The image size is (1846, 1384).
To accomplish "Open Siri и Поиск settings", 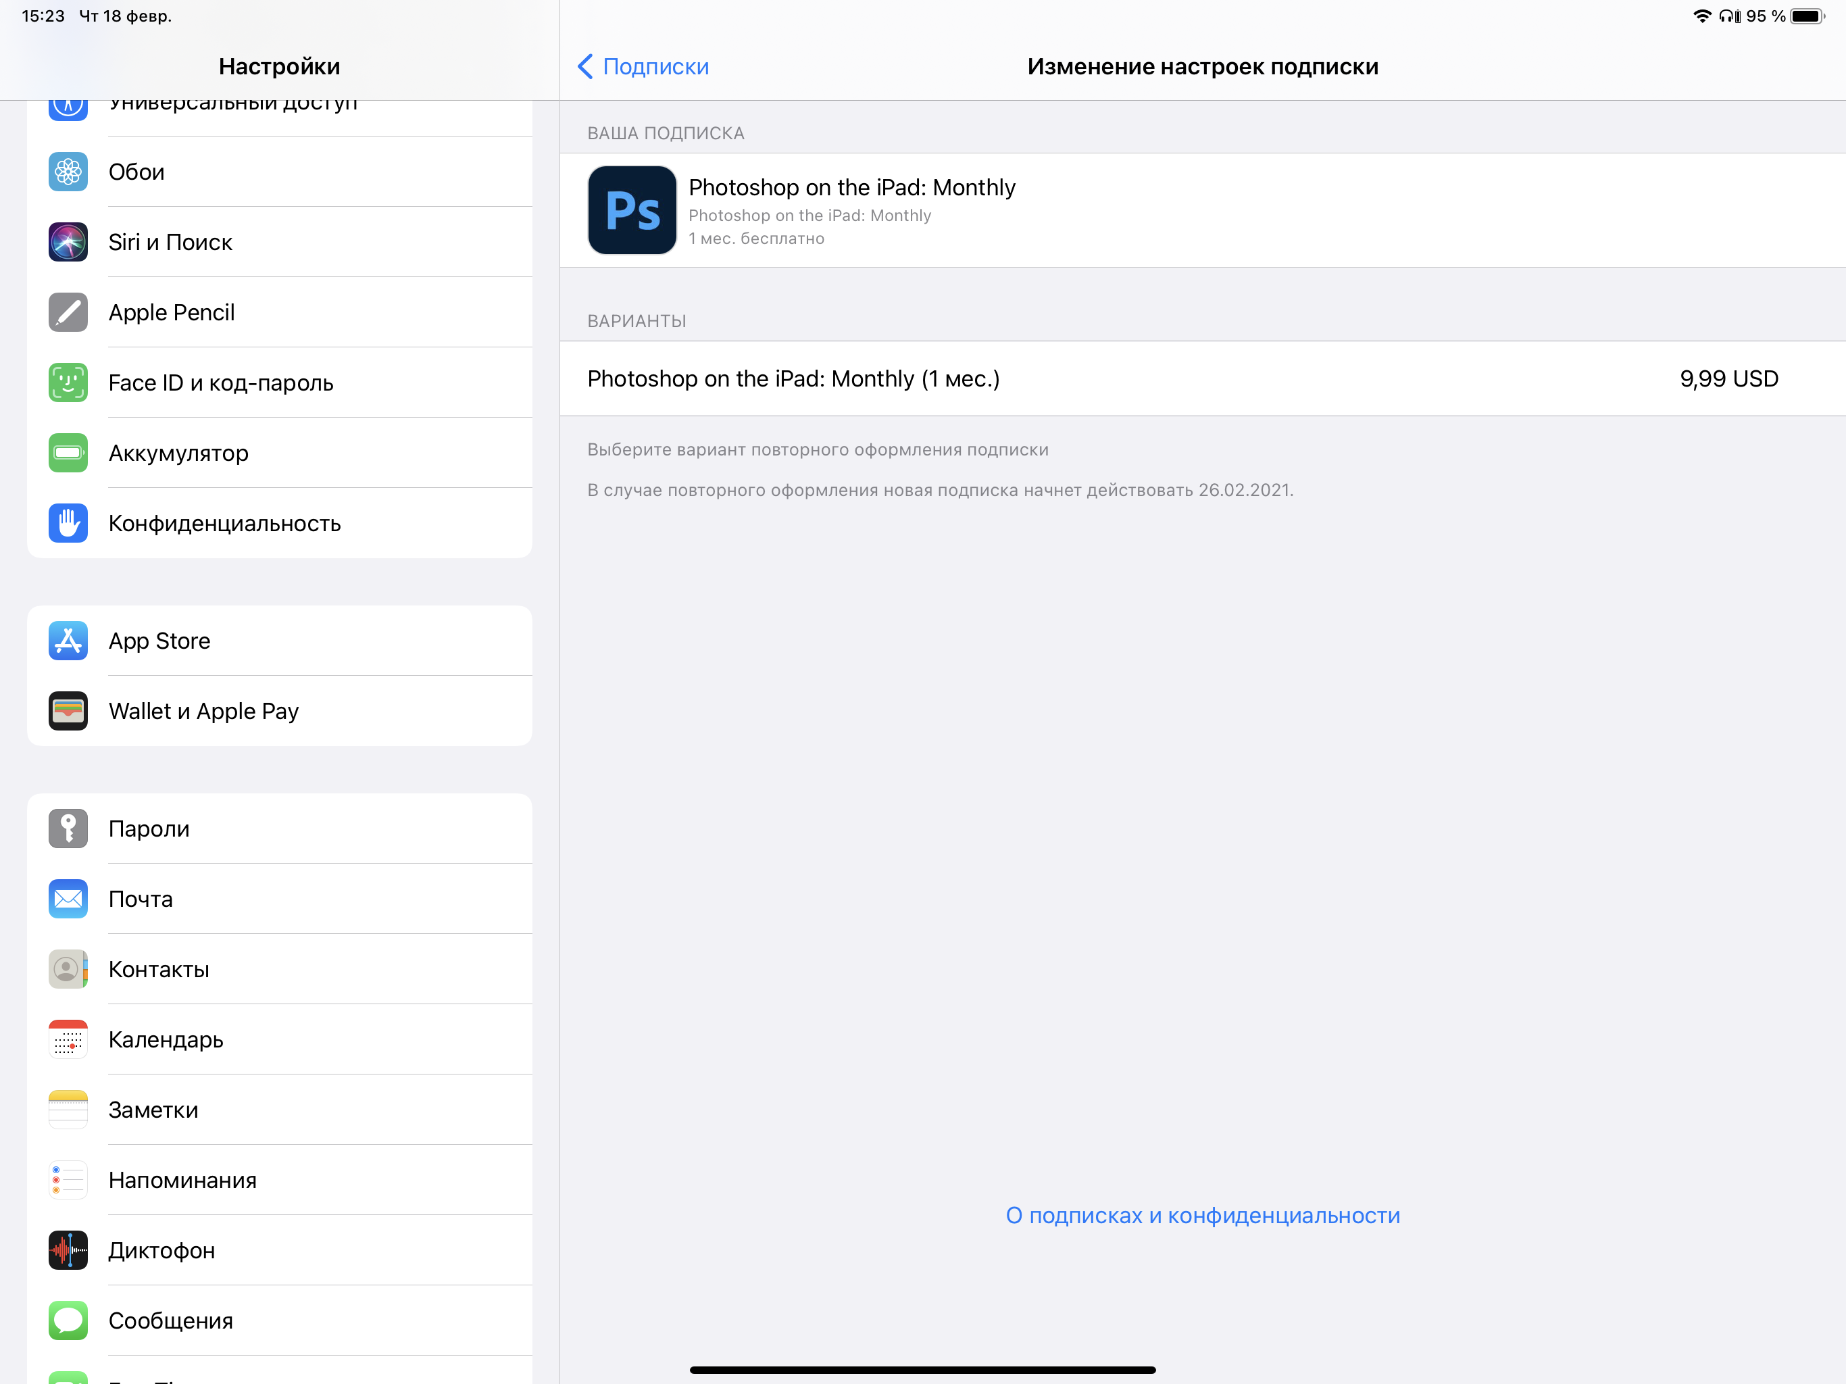I will pyautogui.click(x=280, y=242).
